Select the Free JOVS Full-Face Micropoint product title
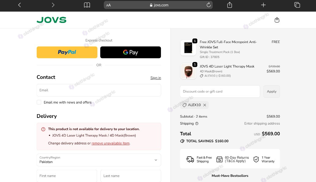This screenshot has width=316, height=182. [228, 45]
